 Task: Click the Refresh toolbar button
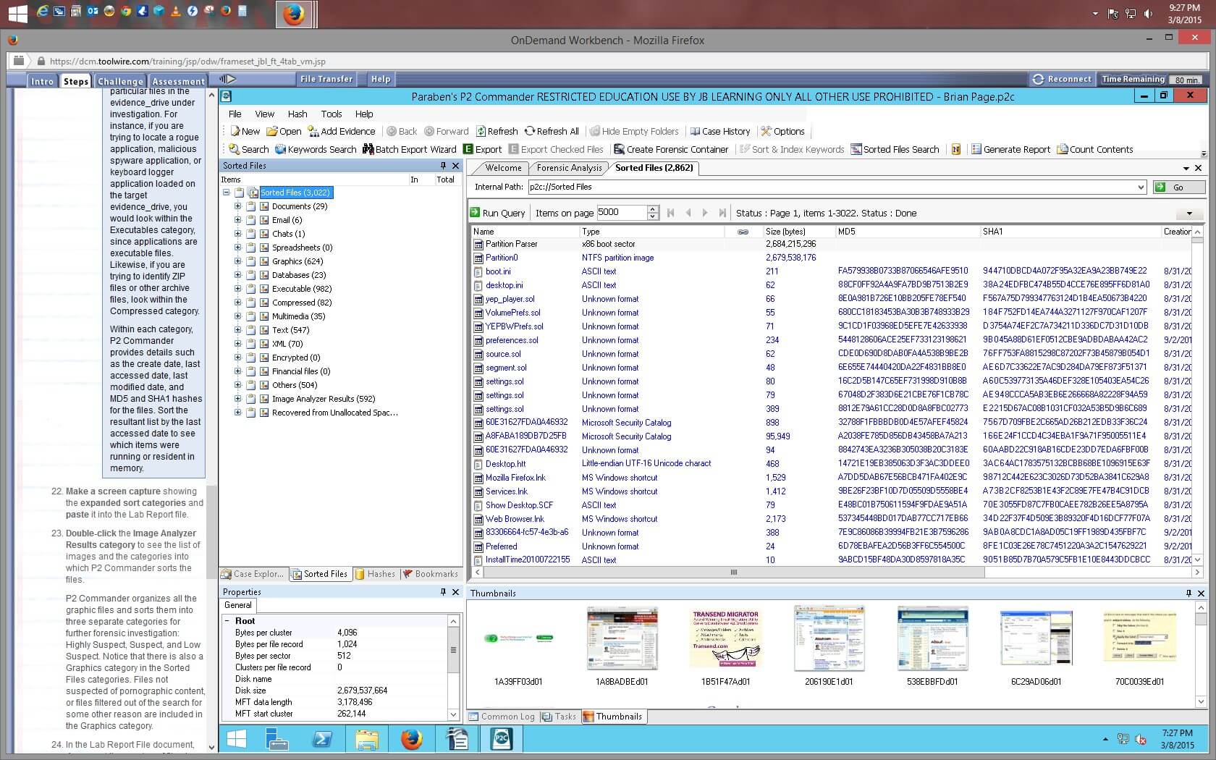pyautogui.click(x=497, y=131)
